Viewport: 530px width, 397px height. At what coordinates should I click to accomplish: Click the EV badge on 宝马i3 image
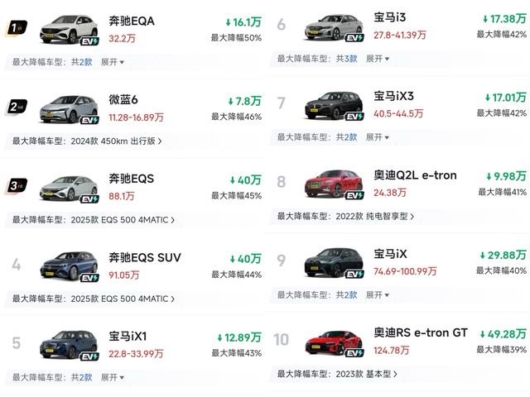coord(354,38)
